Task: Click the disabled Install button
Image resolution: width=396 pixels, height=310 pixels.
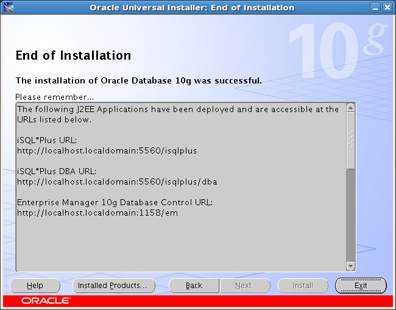Action: (303, 286)
